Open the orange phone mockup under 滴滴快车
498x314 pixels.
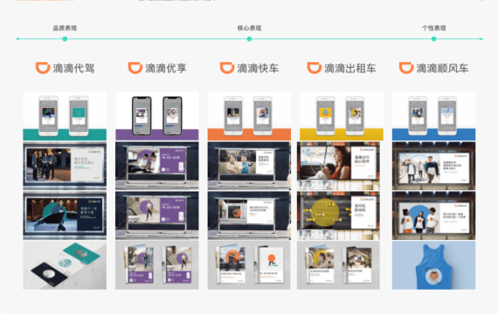click(249, 116)
